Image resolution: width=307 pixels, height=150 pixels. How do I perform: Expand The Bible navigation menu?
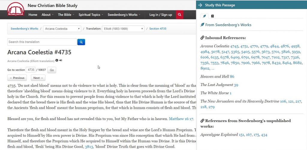click(66, 15)
